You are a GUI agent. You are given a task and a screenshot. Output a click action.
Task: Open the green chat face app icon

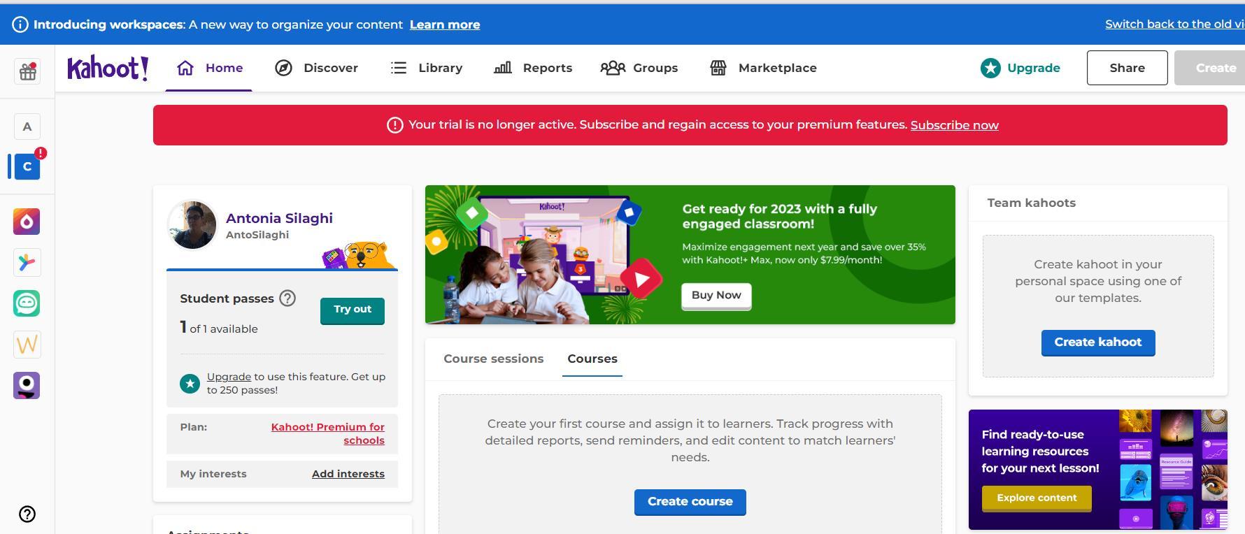coord(27,303)
